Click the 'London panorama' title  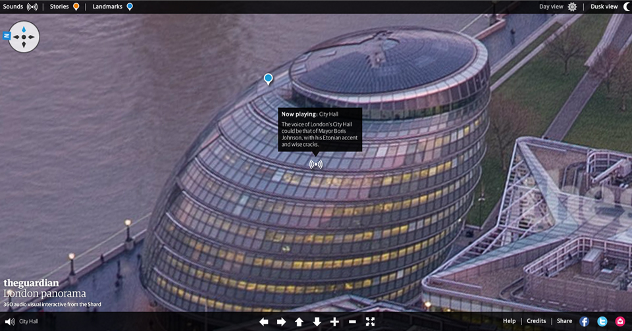[x=45, y=293]
